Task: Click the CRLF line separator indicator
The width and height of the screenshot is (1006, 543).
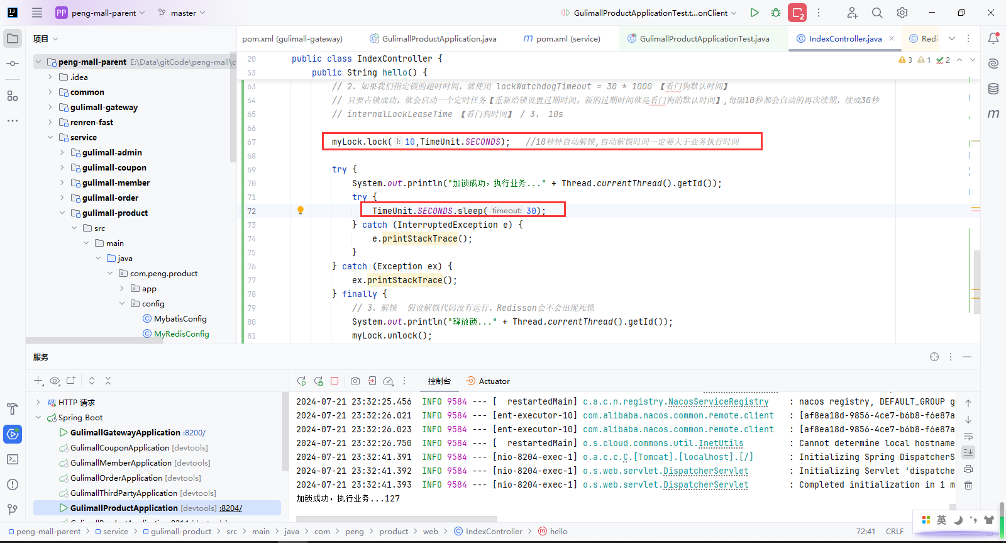Action: [x=895, y=532]
